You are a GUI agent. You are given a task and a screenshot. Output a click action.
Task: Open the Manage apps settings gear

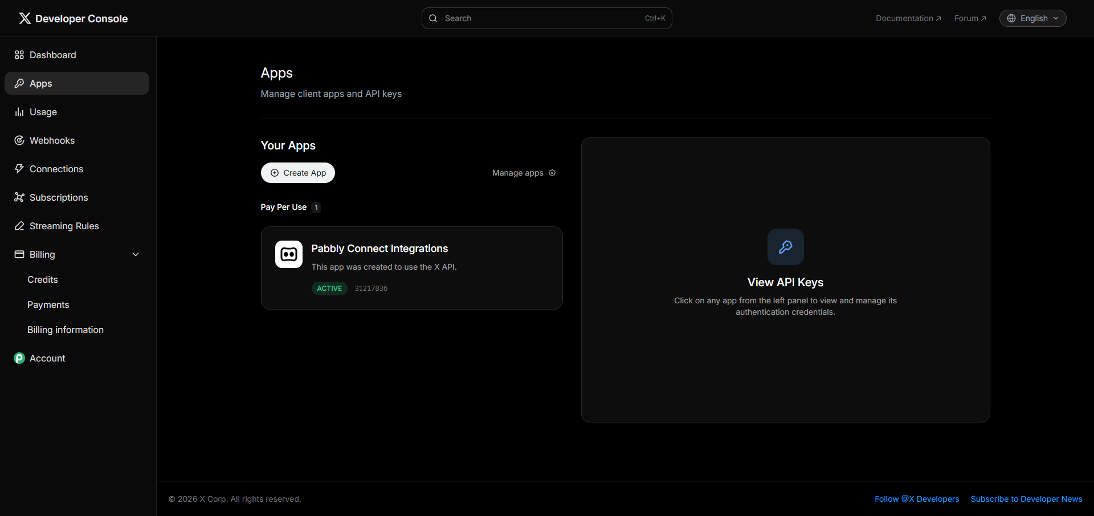click(x=552, y=173)
